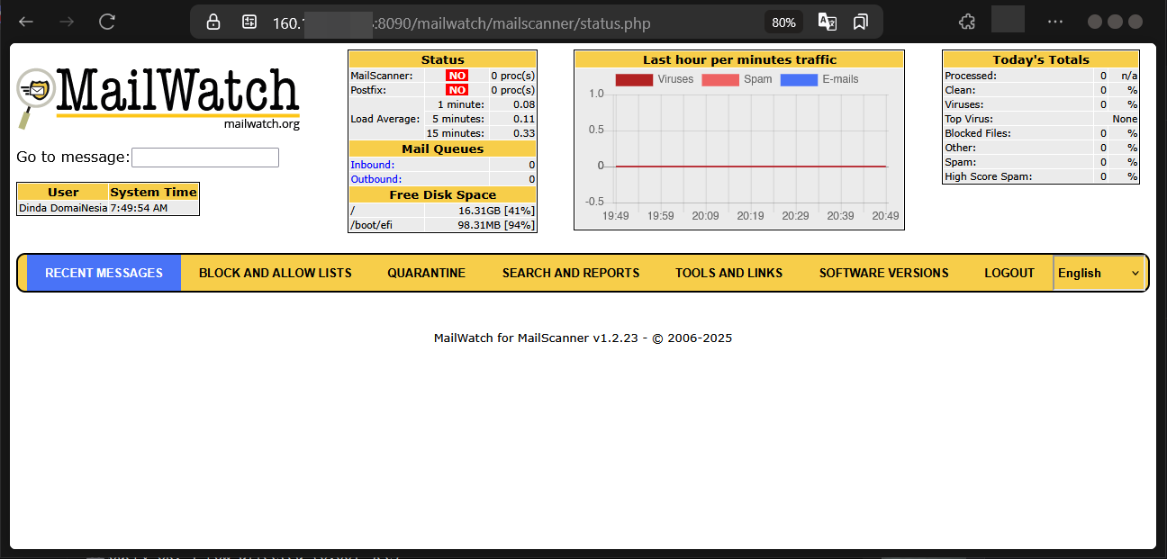Viewport: 1167px width, 559px height.
Task: Click the Free Disk Space header
Action: pos(442,194)
